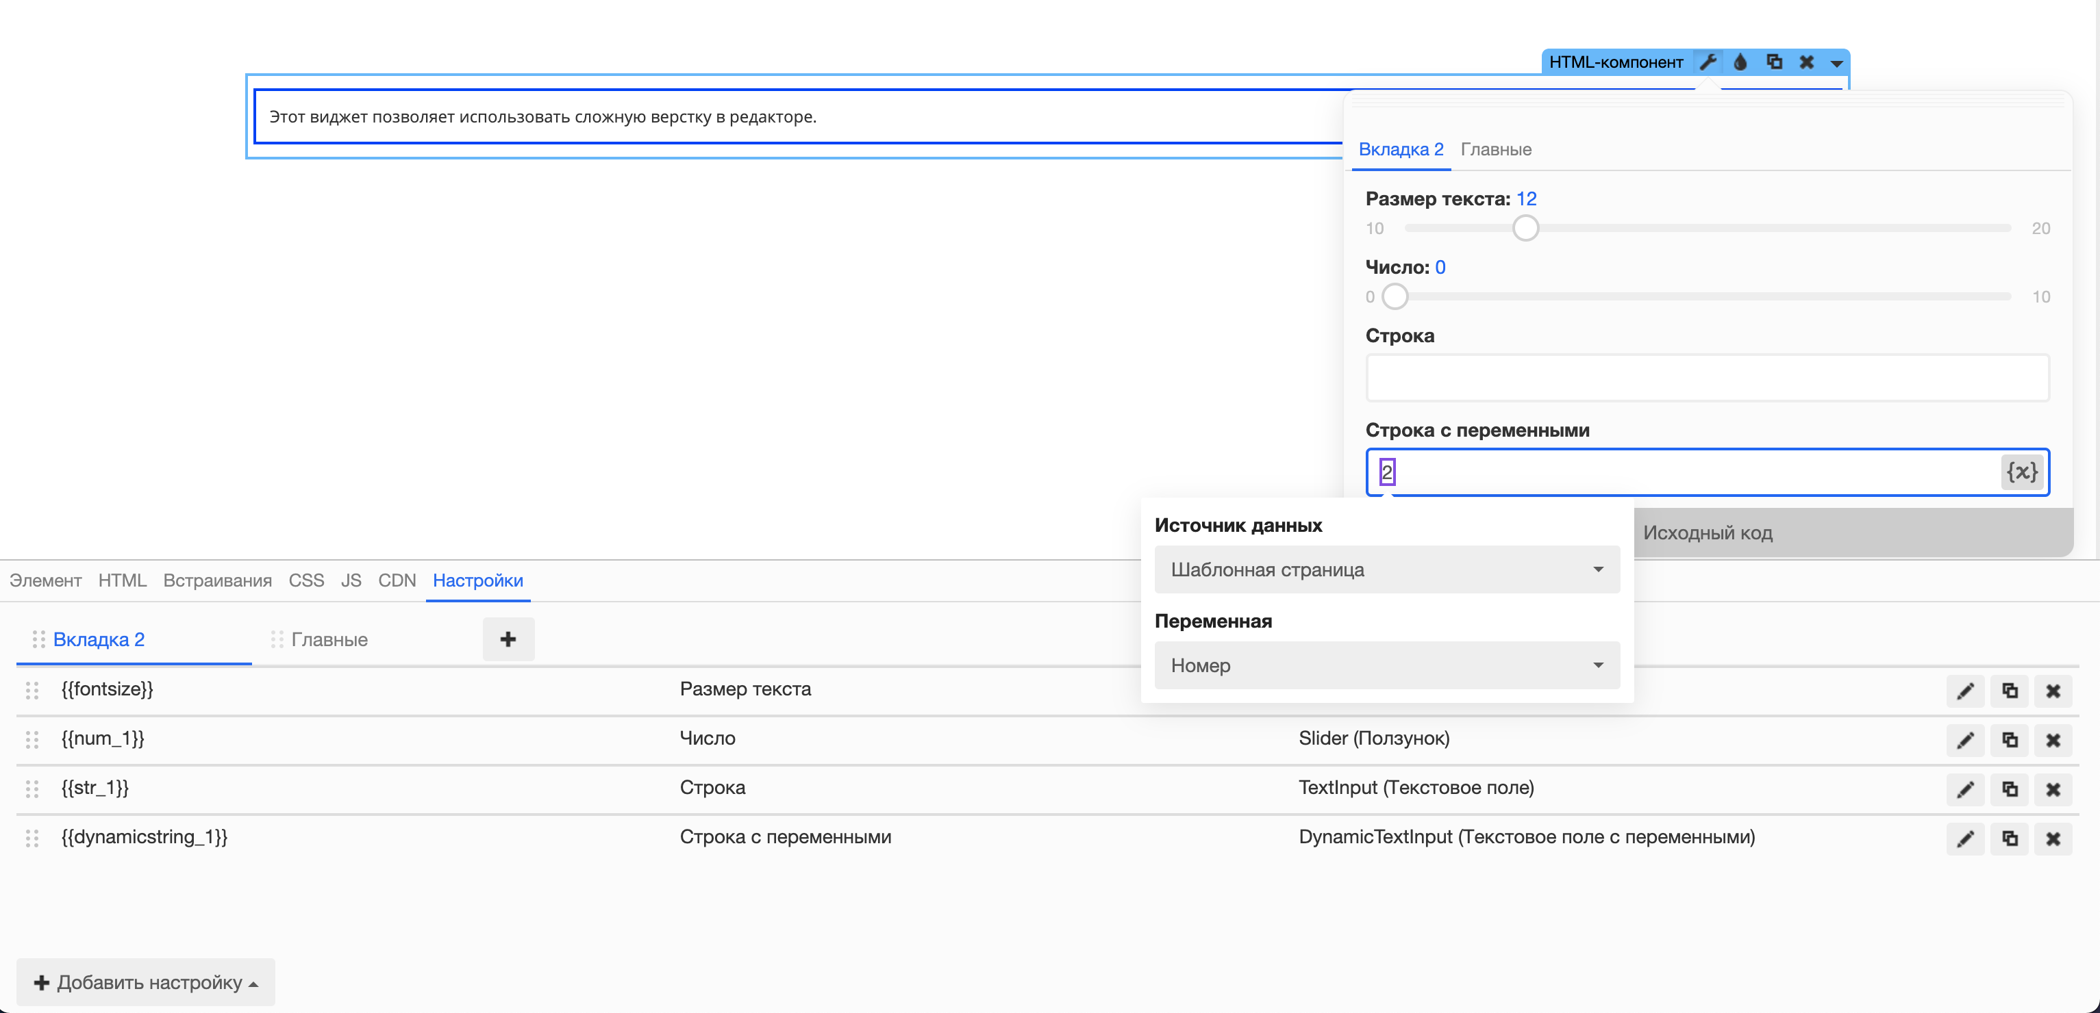The image size is (2100, 1013).
Task: Click 'Slider (Ползунок)' type in Число row
Action: point(1374,739)
